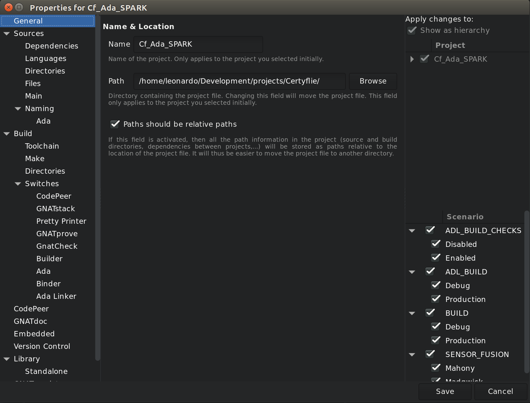Screen dimensions: 530x403
Task: Open Directories under Sources
Action: coord(45,71)
